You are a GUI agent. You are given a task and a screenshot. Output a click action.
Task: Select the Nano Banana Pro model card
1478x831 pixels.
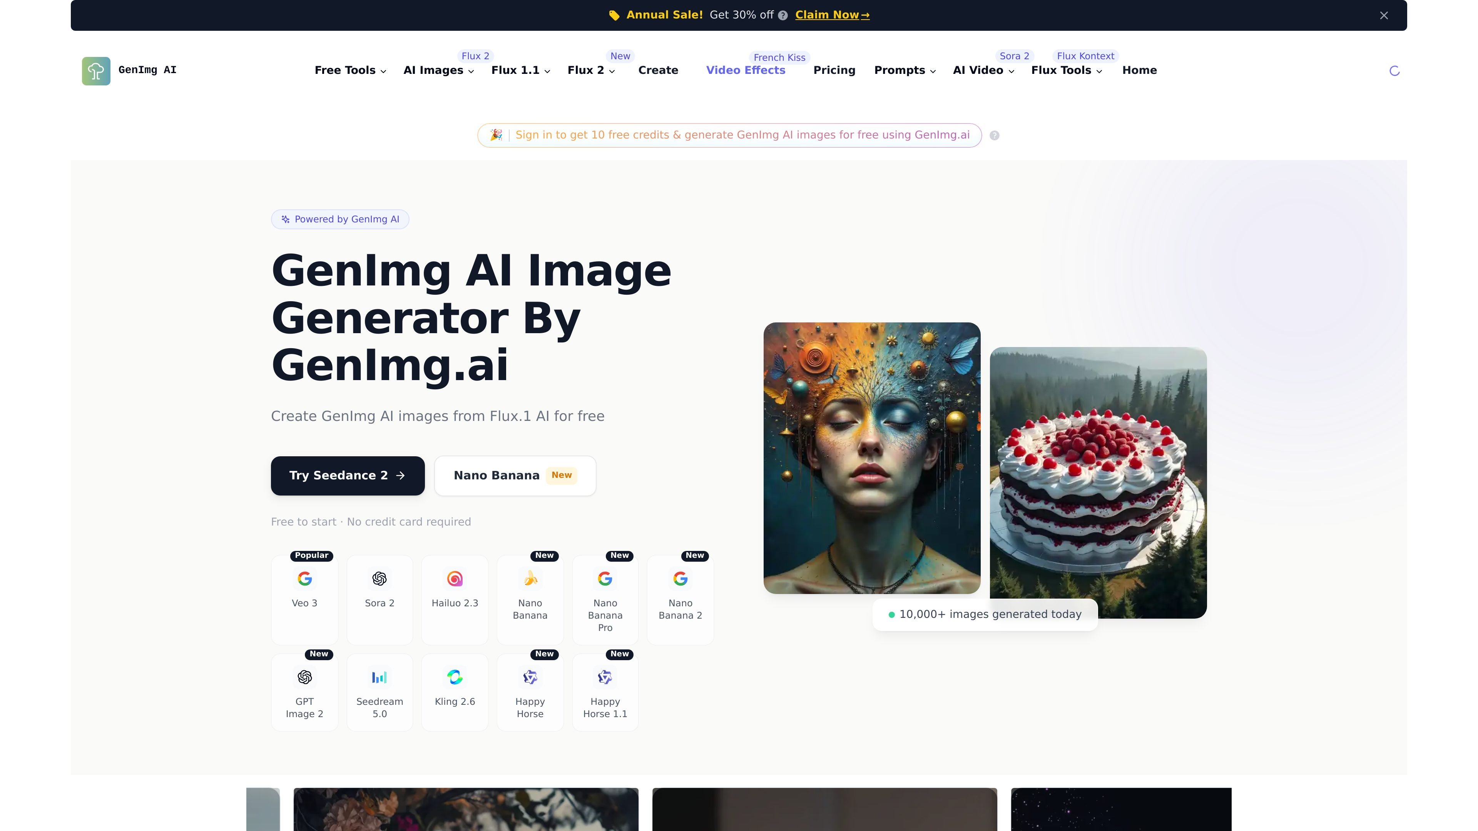(605, 600)
